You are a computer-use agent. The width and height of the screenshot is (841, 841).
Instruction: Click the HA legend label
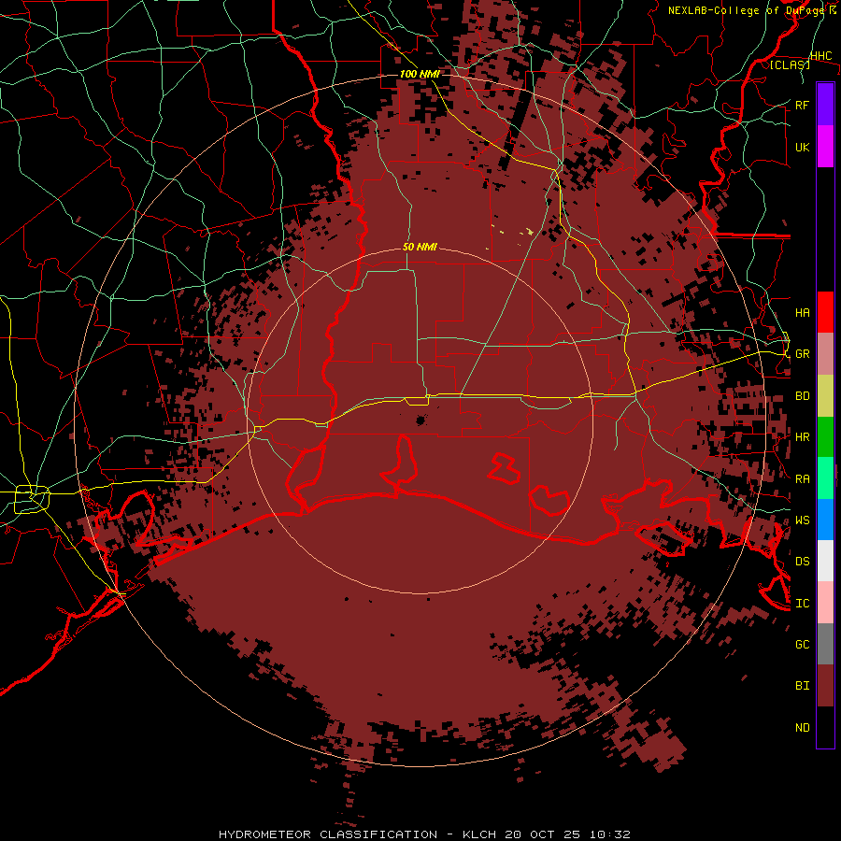coord(803,312)
